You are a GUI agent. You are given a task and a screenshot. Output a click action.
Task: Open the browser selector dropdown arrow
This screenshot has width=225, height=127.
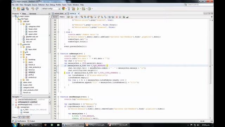[x=66, y=9]
